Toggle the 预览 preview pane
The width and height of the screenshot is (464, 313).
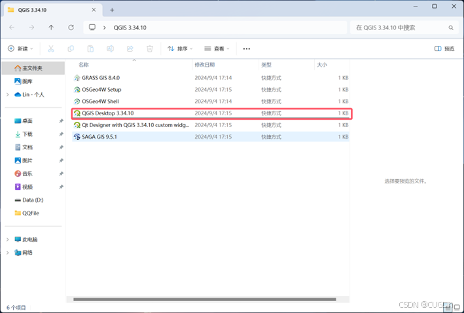coord(444,48)
